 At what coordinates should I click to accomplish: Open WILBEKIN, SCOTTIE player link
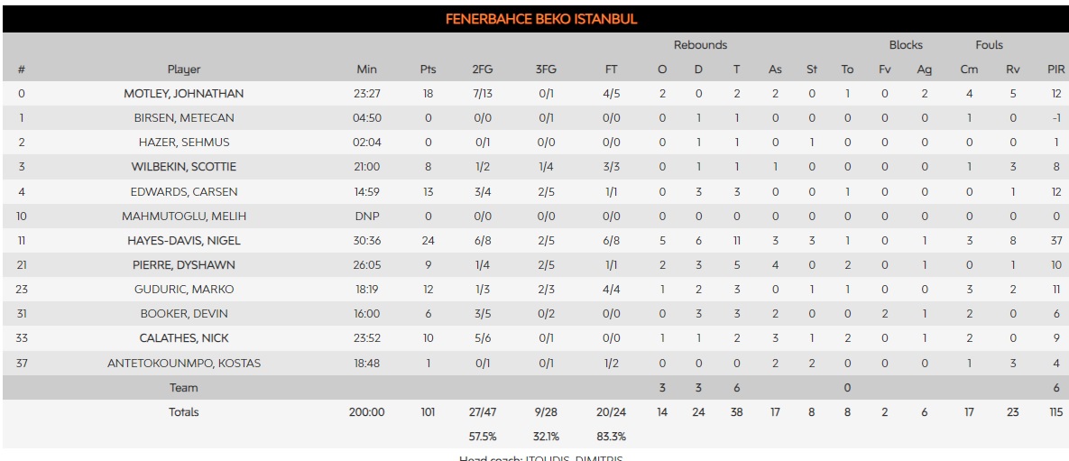(x=184, y=167)
